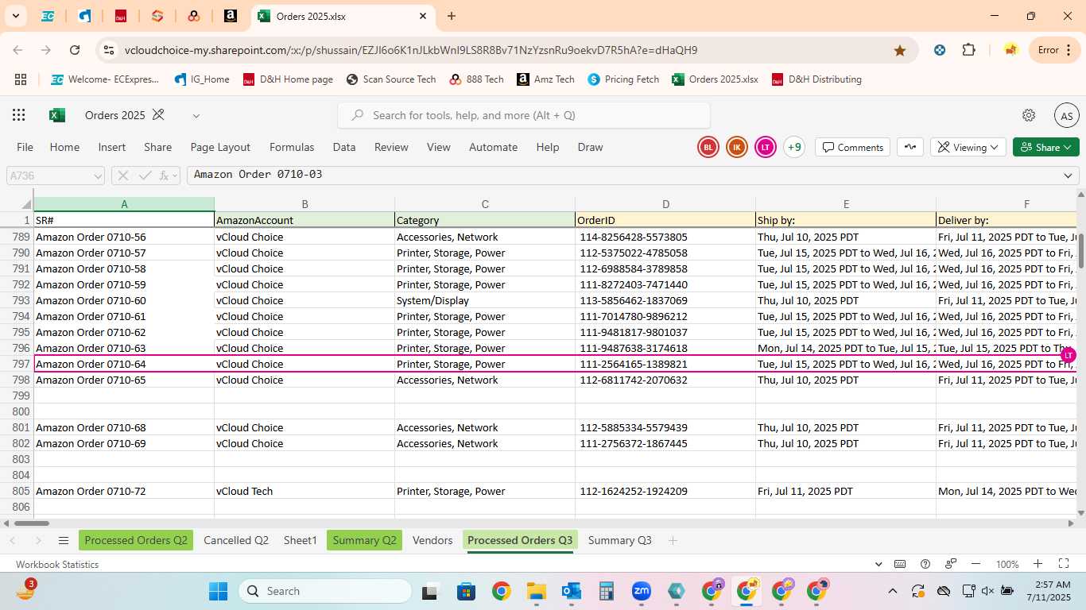1086x610 pixels.
Task: Open the Review tab
Action: 391,147
